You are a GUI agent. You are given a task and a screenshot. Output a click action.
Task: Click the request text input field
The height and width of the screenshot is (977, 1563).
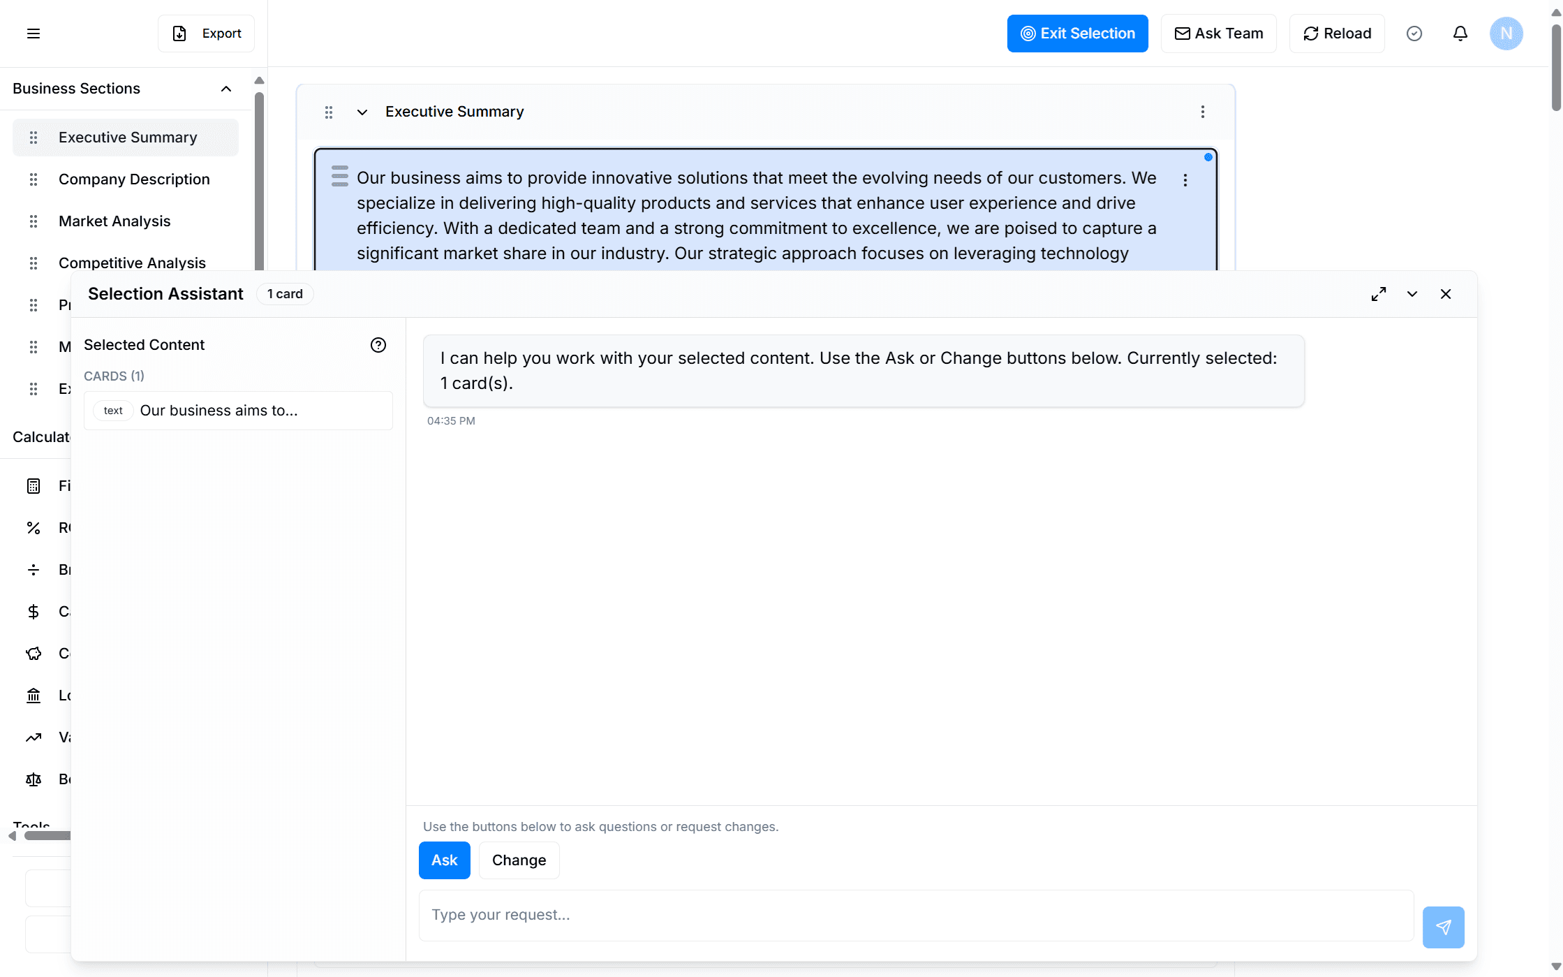click(x=916, y=915)
